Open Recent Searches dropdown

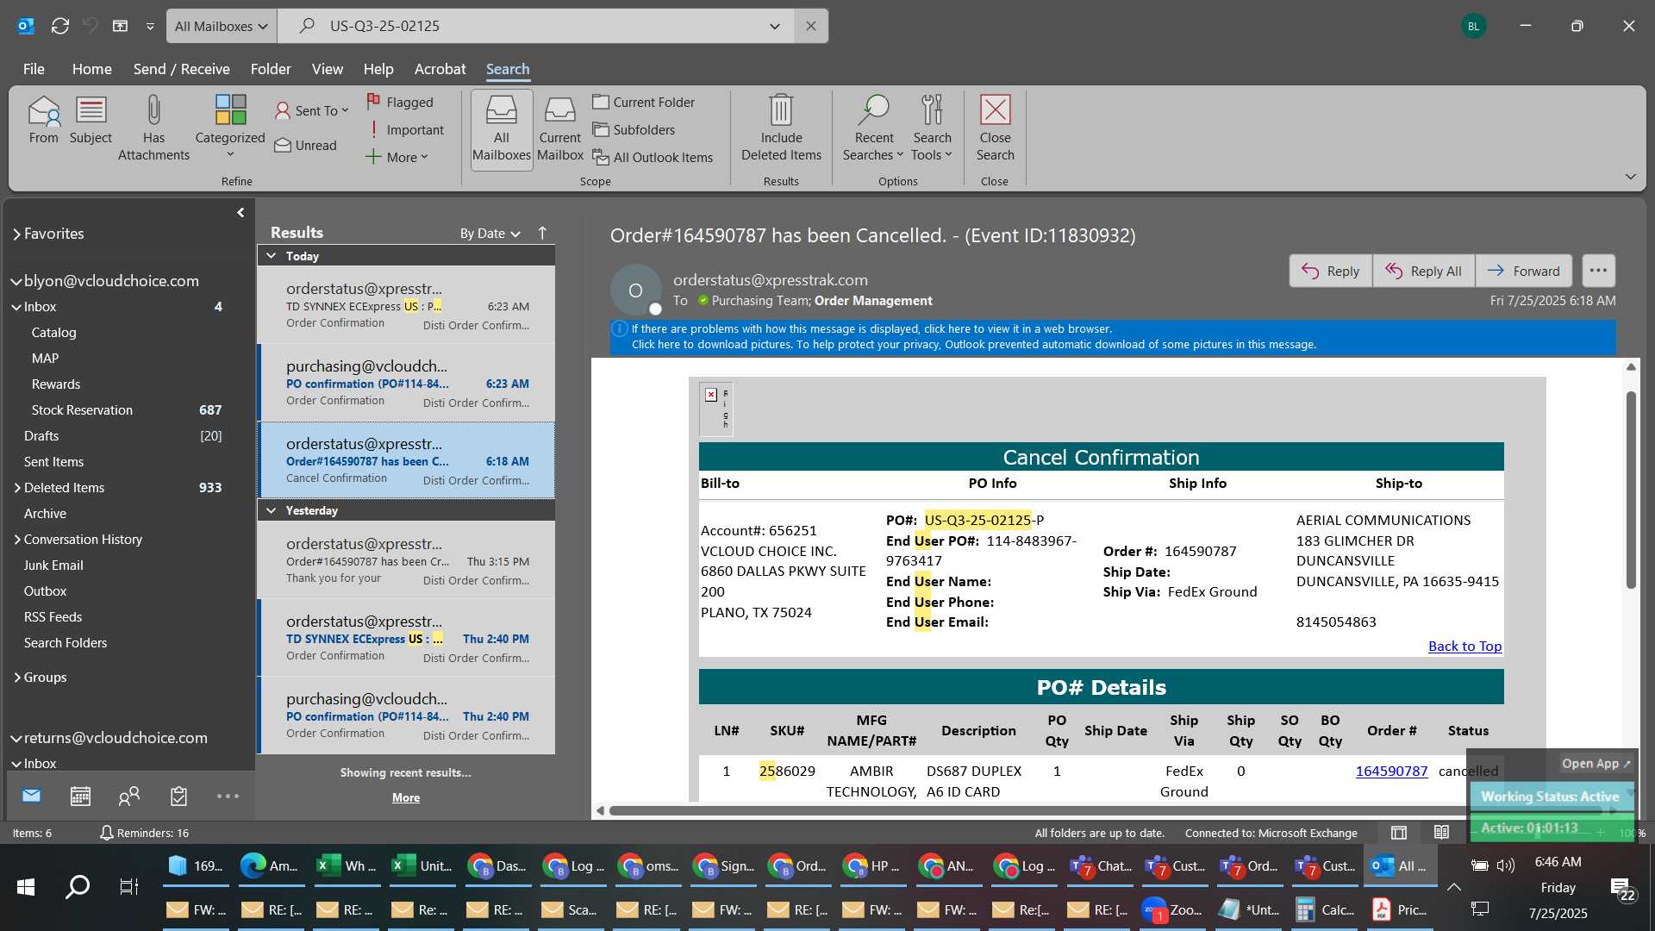point(873,129)
